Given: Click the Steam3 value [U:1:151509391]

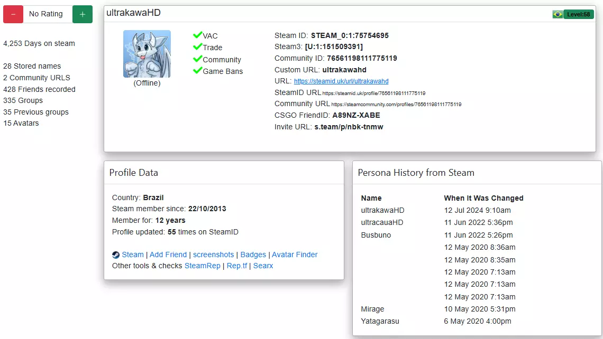Looking at the screenshot, I should [334, 46].
